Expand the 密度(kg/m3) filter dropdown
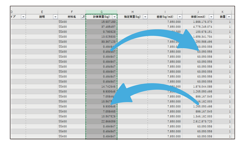 [x=179, y=17]
